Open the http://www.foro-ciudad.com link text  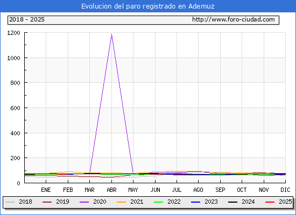pyautogui.click(x=234, y=19)
